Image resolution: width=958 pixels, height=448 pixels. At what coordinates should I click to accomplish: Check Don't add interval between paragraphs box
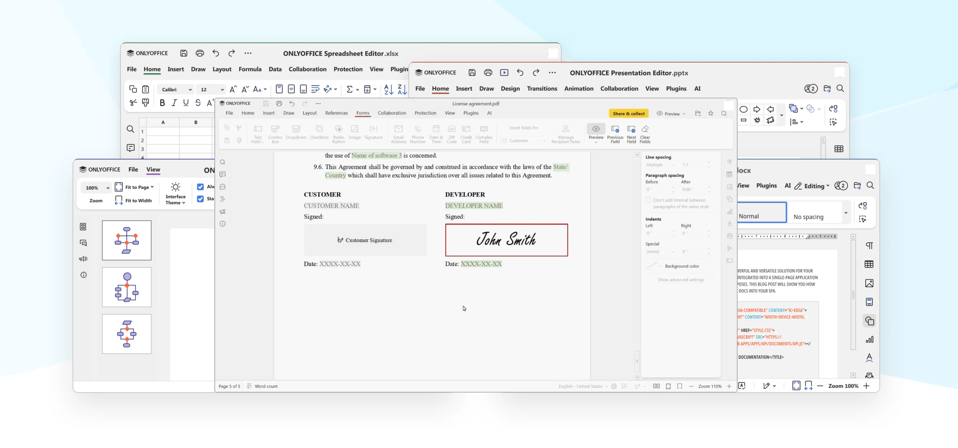click(x=648, y=200)
